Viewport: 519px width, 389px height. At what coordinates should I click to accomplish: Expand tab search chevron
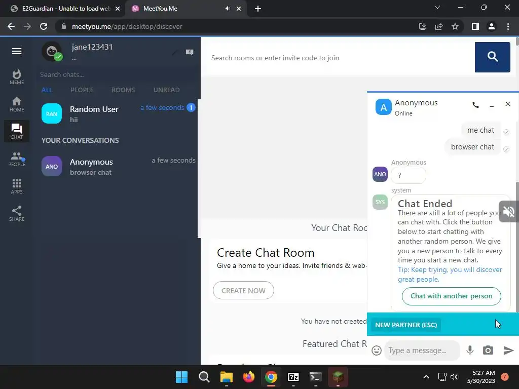[x=437, y=7]
